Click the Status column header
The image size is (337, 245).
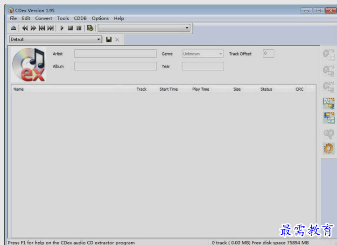[258, 89]
